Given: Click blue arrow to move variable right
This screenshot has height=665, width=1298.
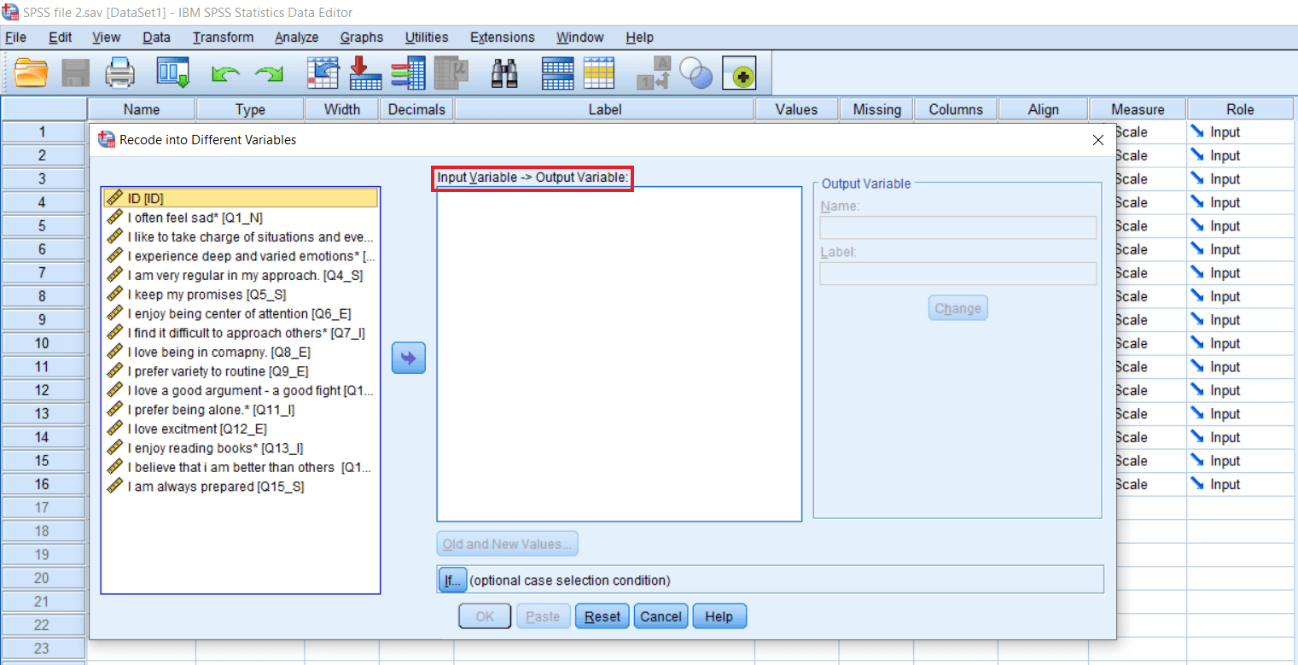Looking at the screenshot, I should click(x=408, y=359).
